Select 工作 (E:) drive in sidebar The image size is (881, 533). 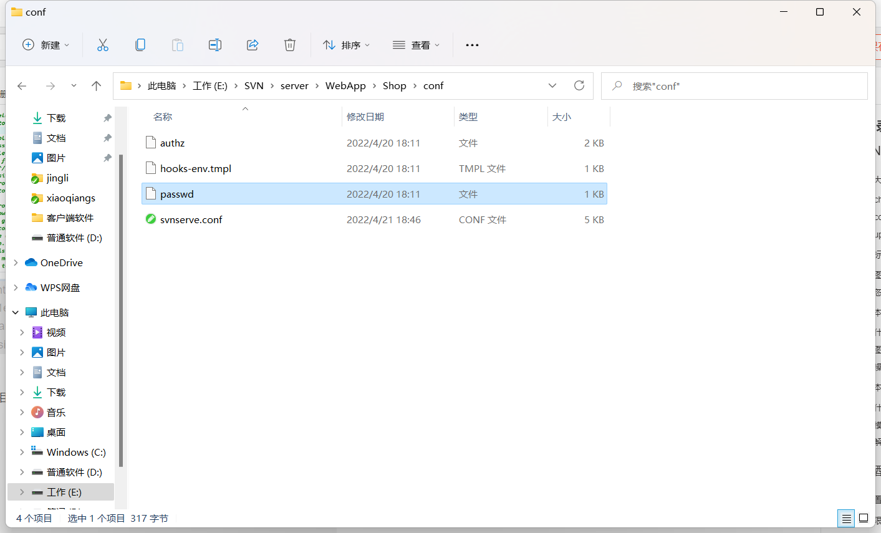pos(64,492)
